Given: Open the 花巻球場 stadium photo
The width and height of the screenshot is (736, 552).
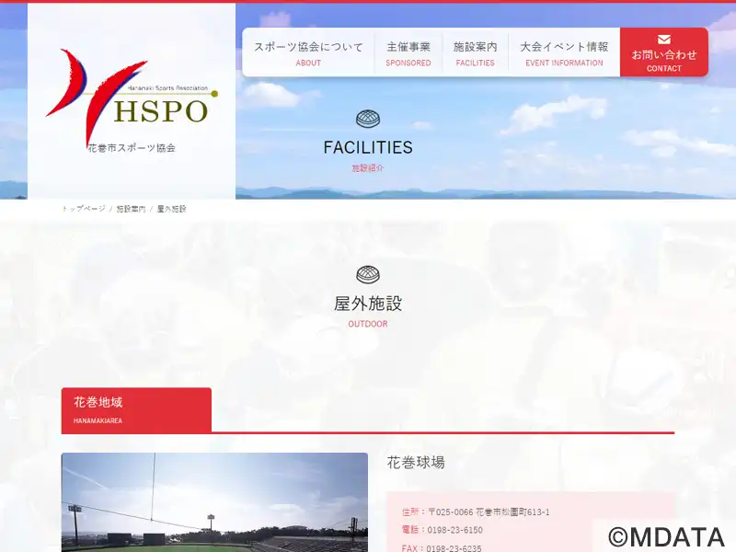Looking at the screenshot, I should pyautogui.click(x=214, y=502).
